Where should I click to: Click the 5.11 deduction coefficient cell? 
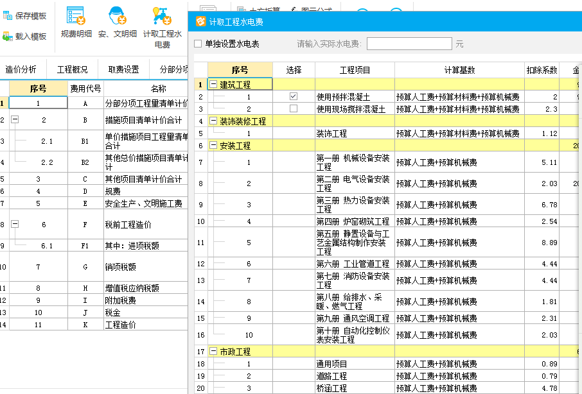pos(542,162)
